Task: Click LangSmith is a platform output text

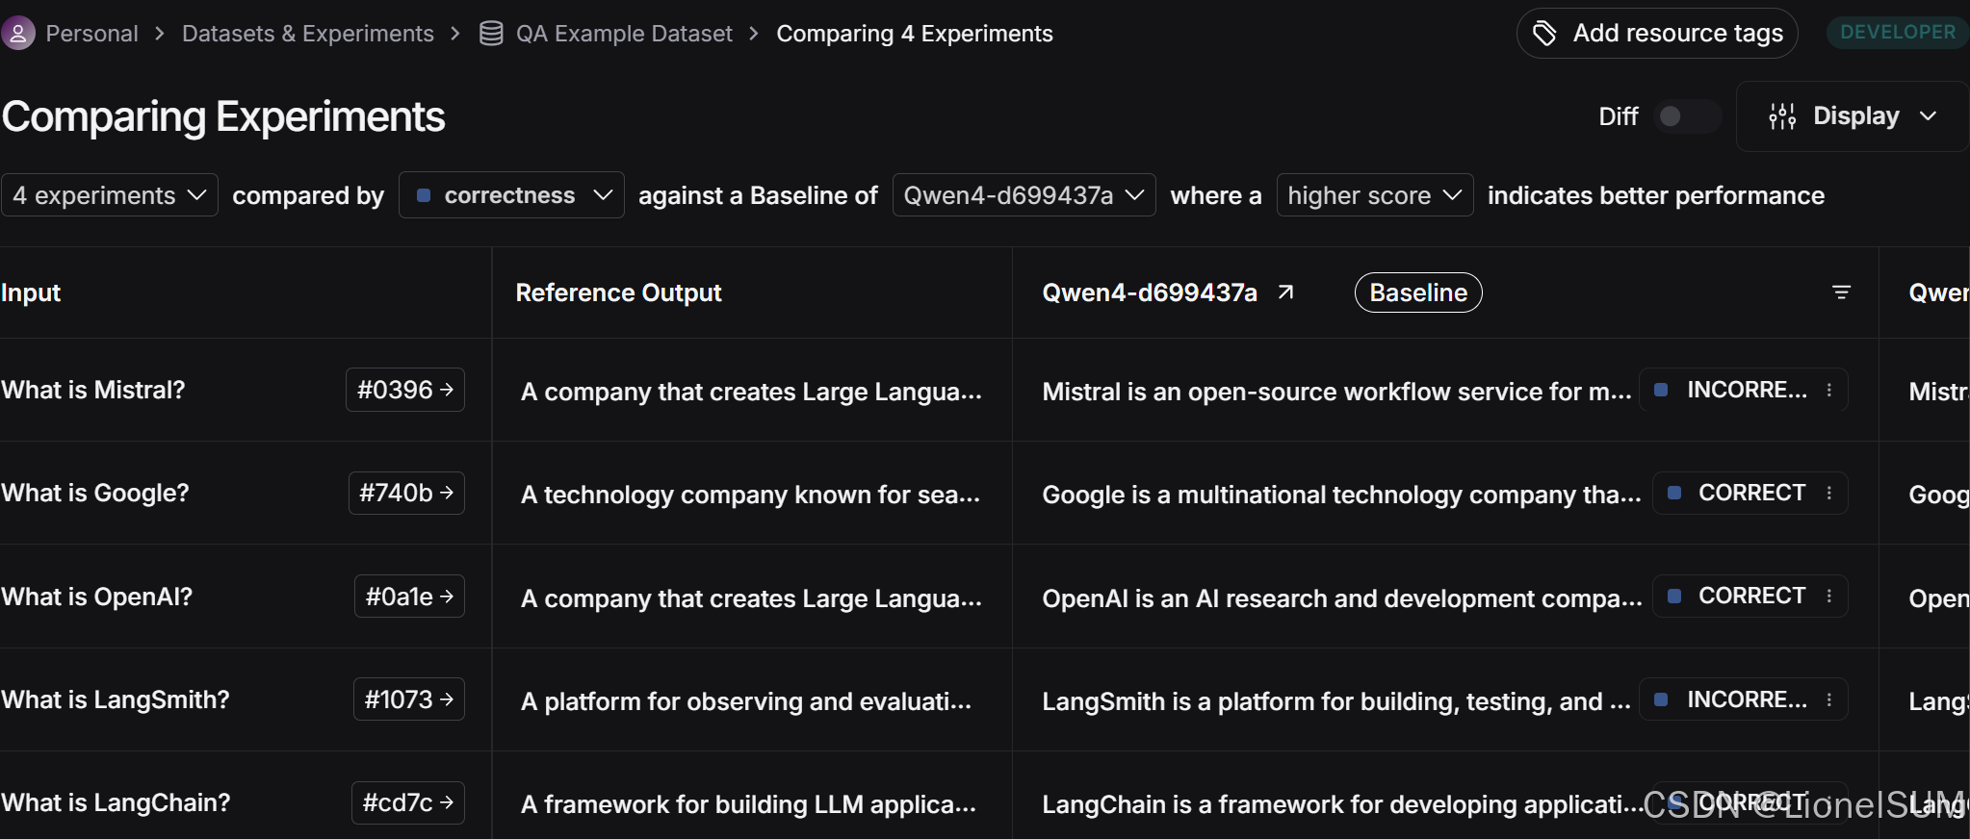Action: pyautogui.click(x=1336, y=701)
